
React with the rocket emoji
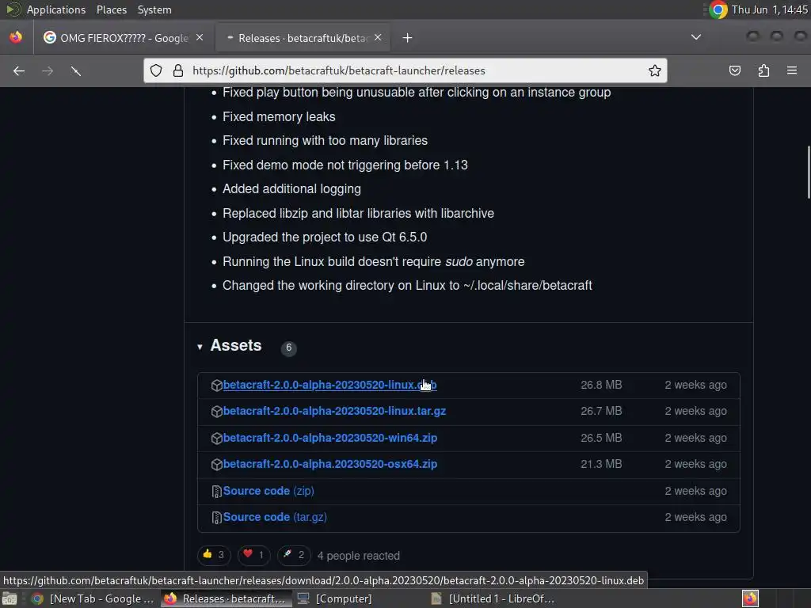coord(293,555)
